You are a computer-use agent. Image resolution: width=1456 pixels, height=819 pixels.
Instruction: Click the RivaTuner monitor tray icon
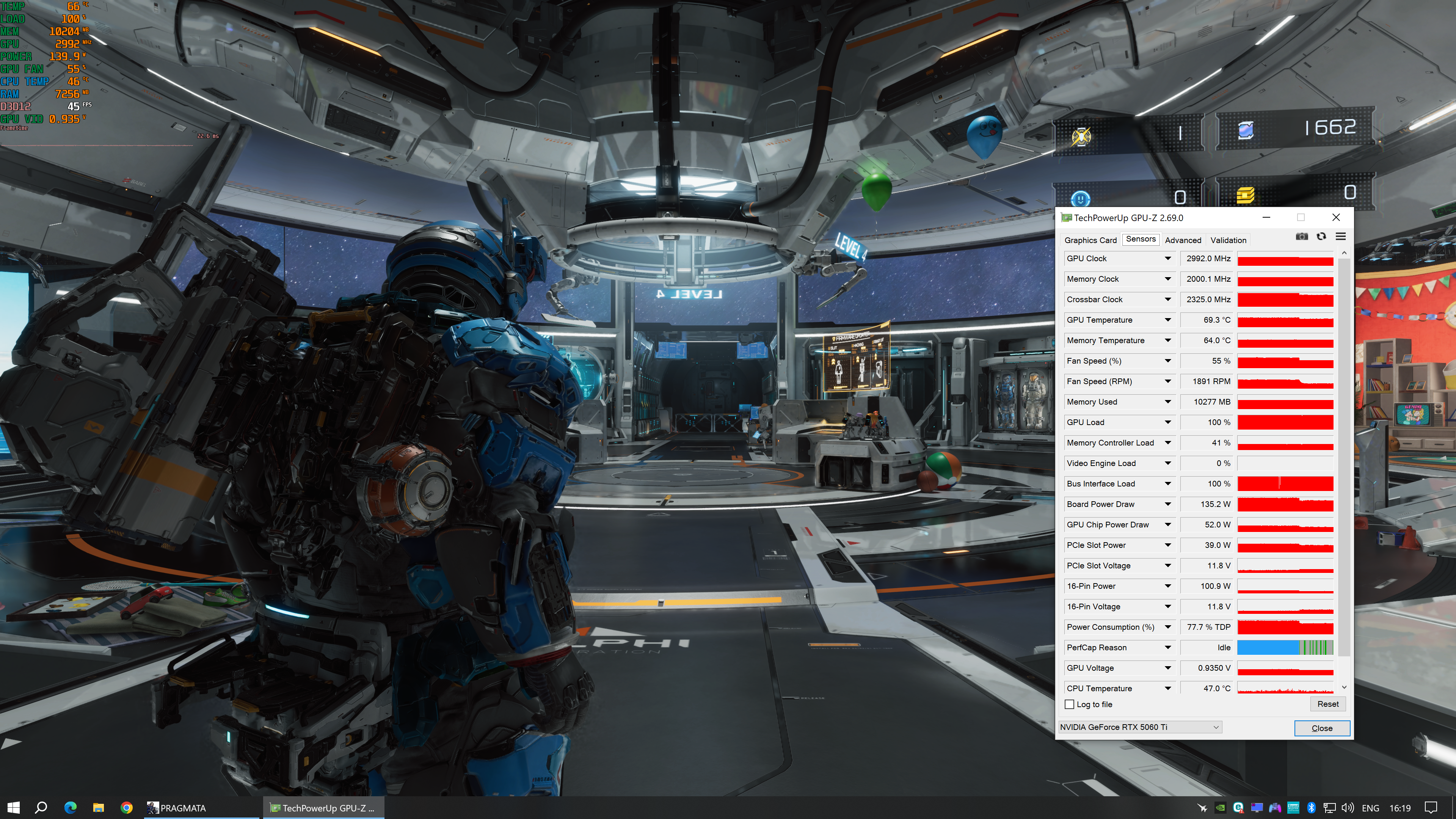click(x=1257, y=808)
